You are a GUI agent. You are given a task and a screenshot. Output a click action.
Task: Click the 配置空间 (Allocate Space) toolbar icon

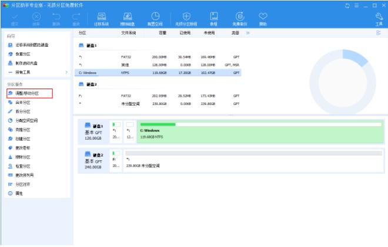click(x=155, y=19)
